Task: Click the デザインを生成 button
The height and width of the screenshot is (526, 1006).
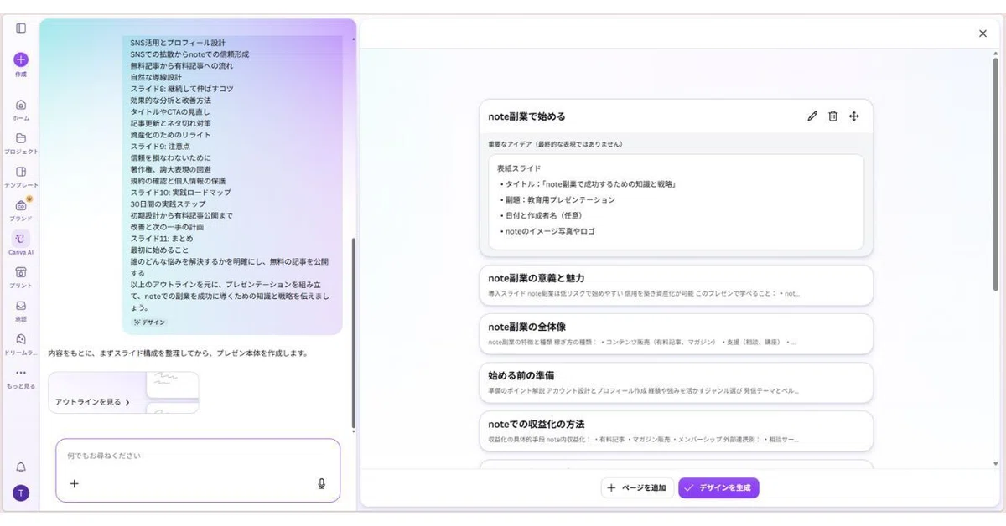Action: [718, 487]
